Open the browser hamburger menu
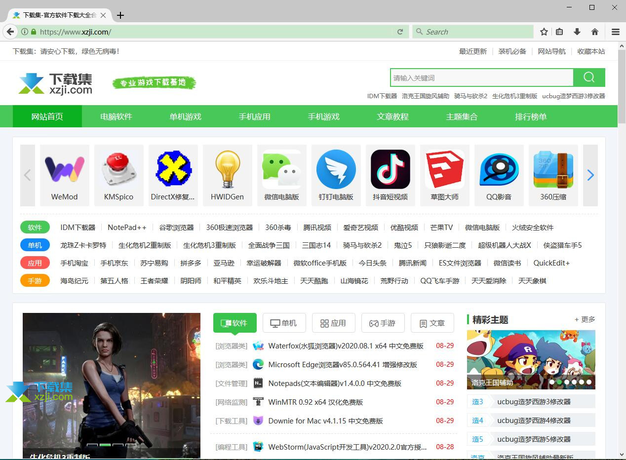The height and width of the screenshot is (460, 626). (x=615, y=32)
